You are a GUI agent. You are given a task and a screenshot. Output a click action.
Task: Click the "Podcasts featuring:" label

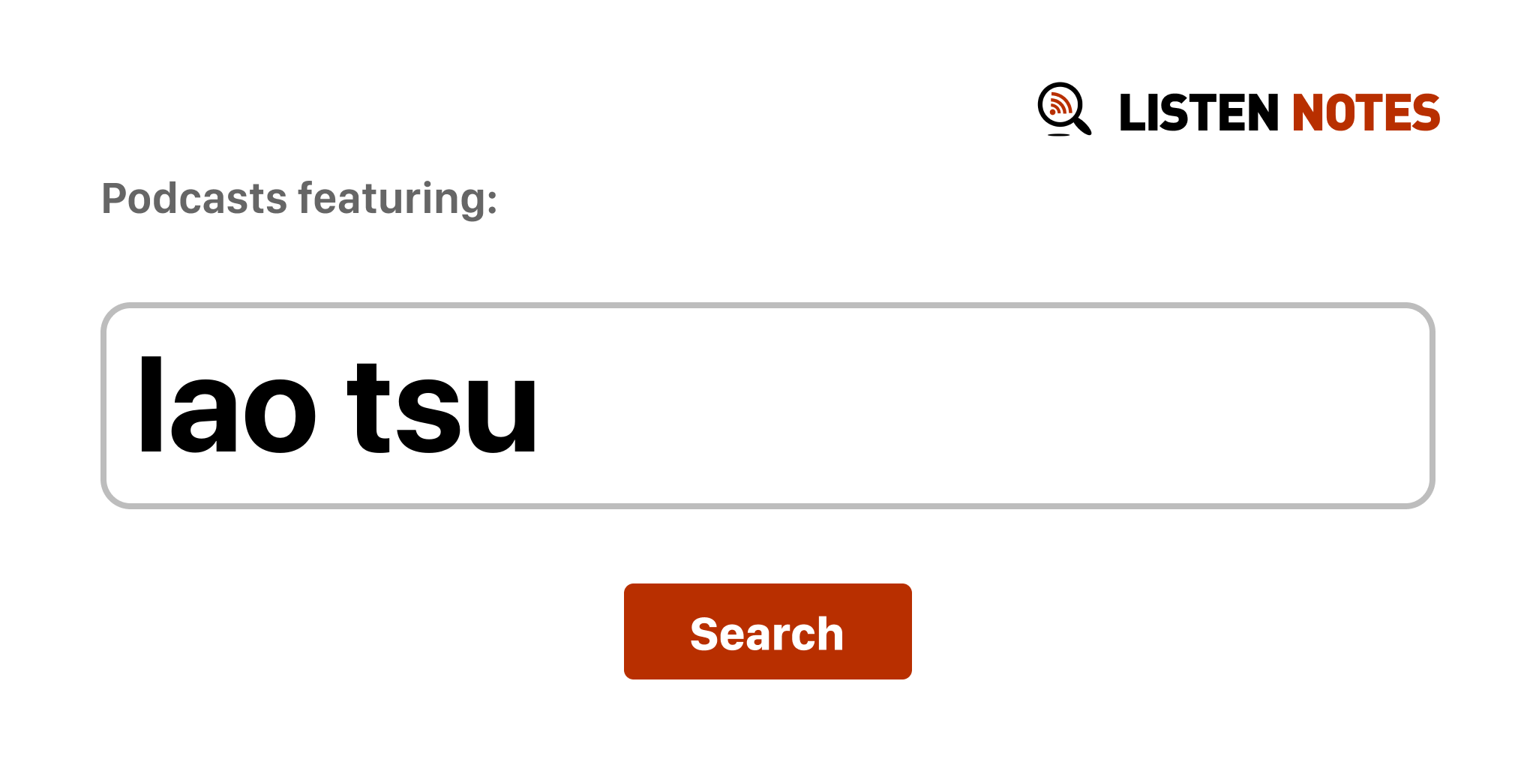tap(299, 199)
